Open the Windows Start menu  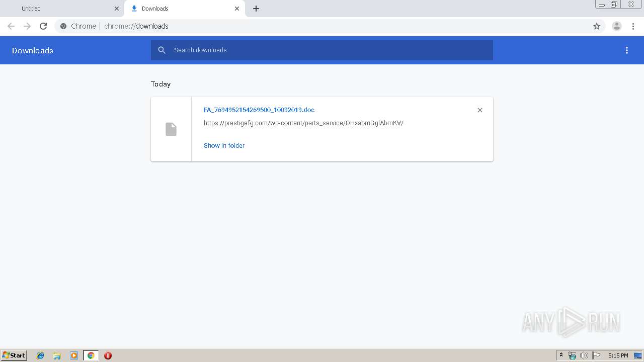(14, 355)
